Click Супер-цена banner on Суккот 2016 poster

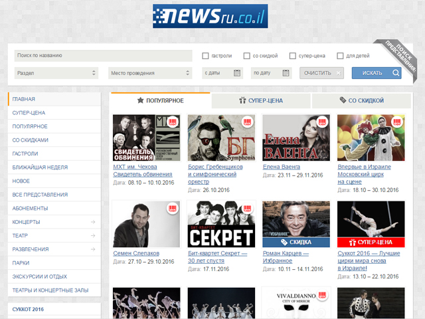coord(371,242)
